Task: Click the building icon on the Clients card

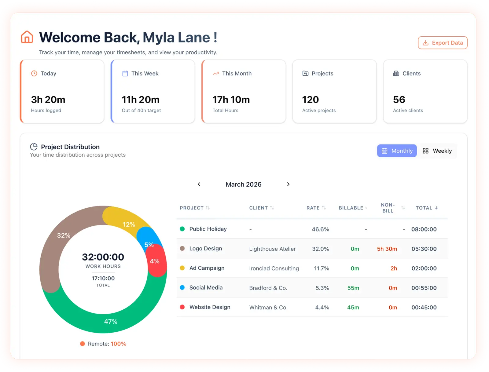Action: pyautogui.click(x=396, y=73)
